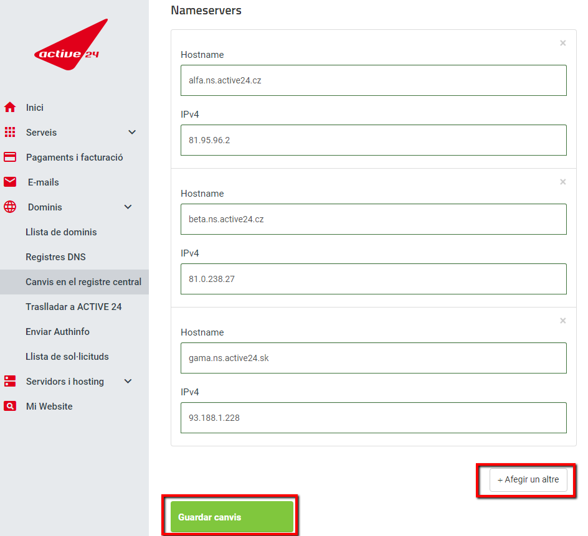
Task: Click the Afegir un altre button
Action: point(528,479)
